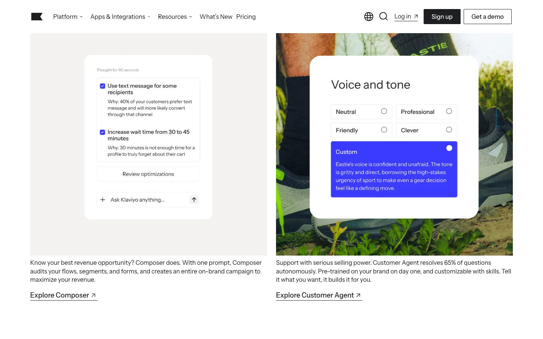Click the 'Why: 30 minutes is not enough' explanation
Image resolution: width=543 pixels, height=339 pixels.
[x=151, y=151]
